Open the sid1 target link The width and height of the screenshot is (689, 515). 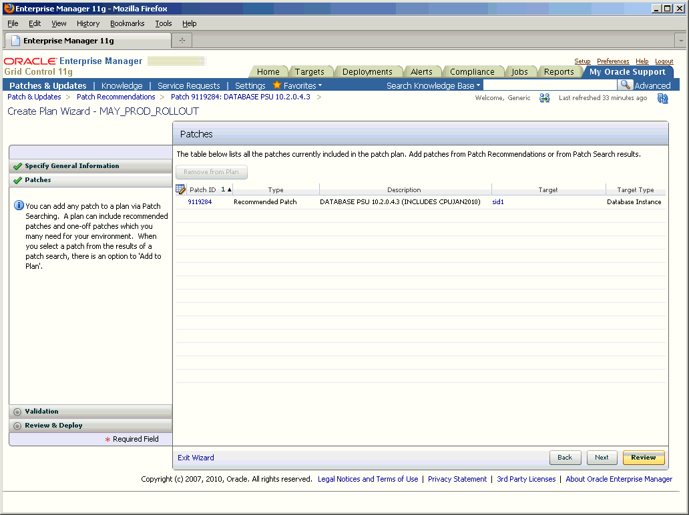click(x=498, y=202)
